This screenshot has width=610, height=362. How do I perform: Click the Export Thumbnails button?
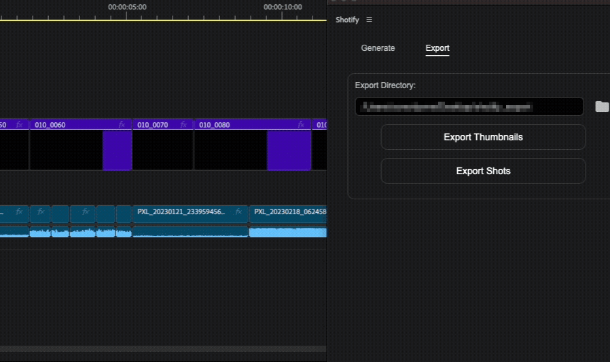tap(483, 137)
